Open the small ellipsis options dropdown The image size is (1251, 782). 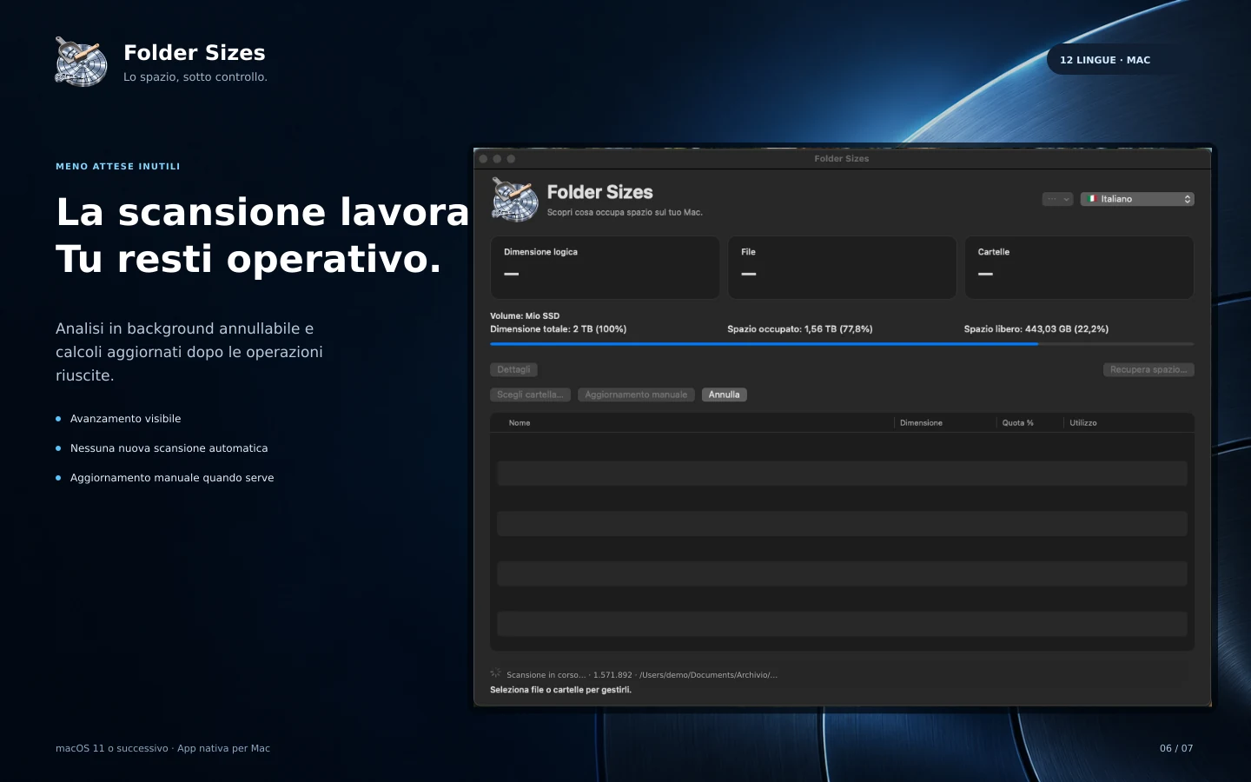pyautogui.click(x=1057, y=199)
